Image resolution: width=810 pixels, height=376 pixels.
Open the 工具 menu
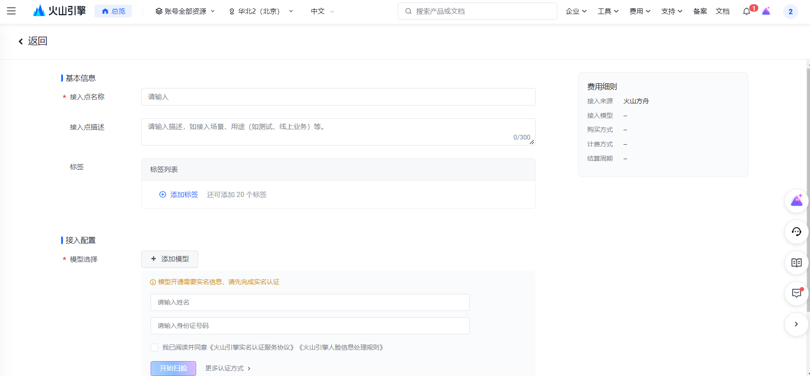[x=608, y=11]
